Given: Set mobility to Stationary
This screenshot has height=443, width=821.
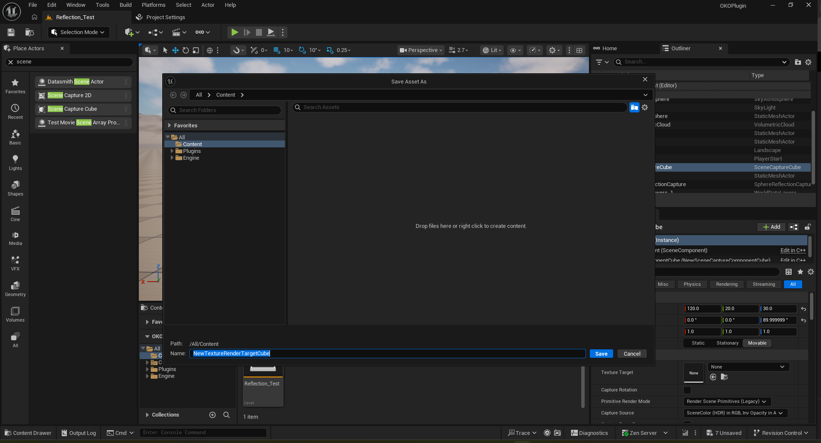Looking at the screenshot, I should (727, 343).
